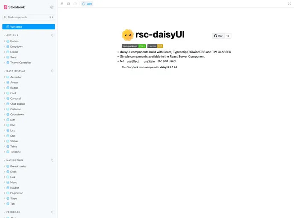Screen dimensions: 294x218
Task: Toggle the grid view toolbar icon
Action: [x=62, y=4]
